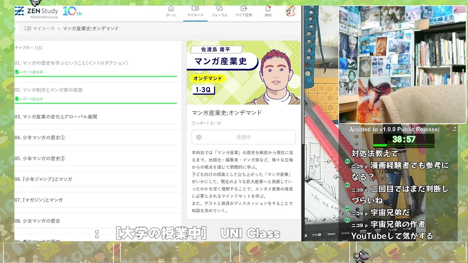Open the 通知 bell notifications
The width and height of the screenshot is (468, 263).
tap(268, 11)
